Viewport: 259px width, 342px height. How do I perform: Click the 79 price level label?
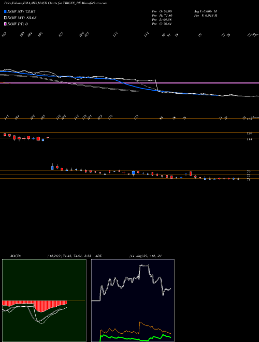249,172
